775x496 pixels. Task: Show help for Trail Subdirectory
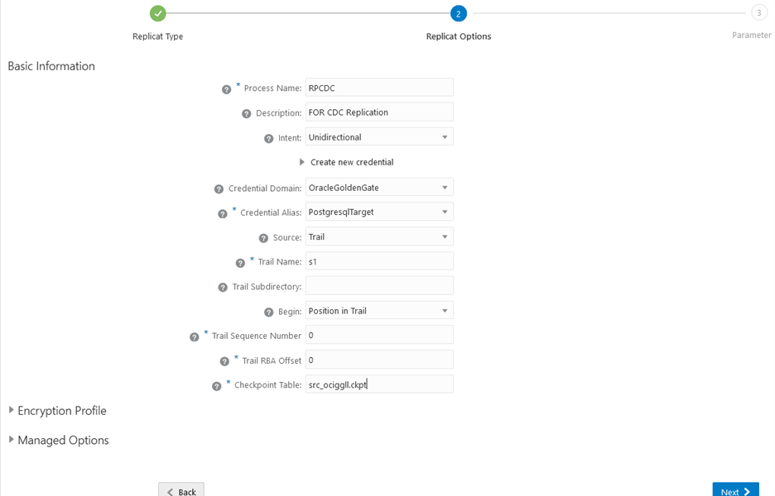[x=223, y=288]
